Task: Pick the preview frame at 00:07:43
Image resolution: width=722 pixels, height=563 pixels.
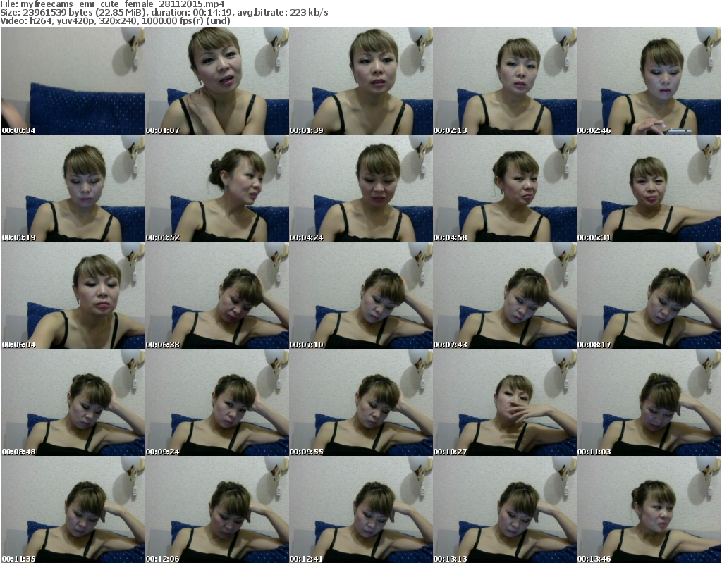Action: point(505,295)
